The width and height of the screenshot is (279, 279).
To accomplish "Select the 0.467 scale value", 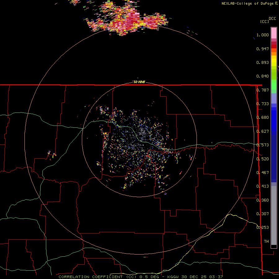I will [x=263, y=173].
